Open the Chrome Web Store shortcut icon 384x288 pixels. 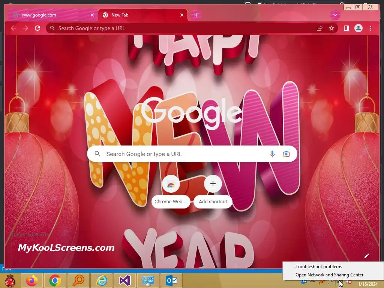[x=171, y=184]
